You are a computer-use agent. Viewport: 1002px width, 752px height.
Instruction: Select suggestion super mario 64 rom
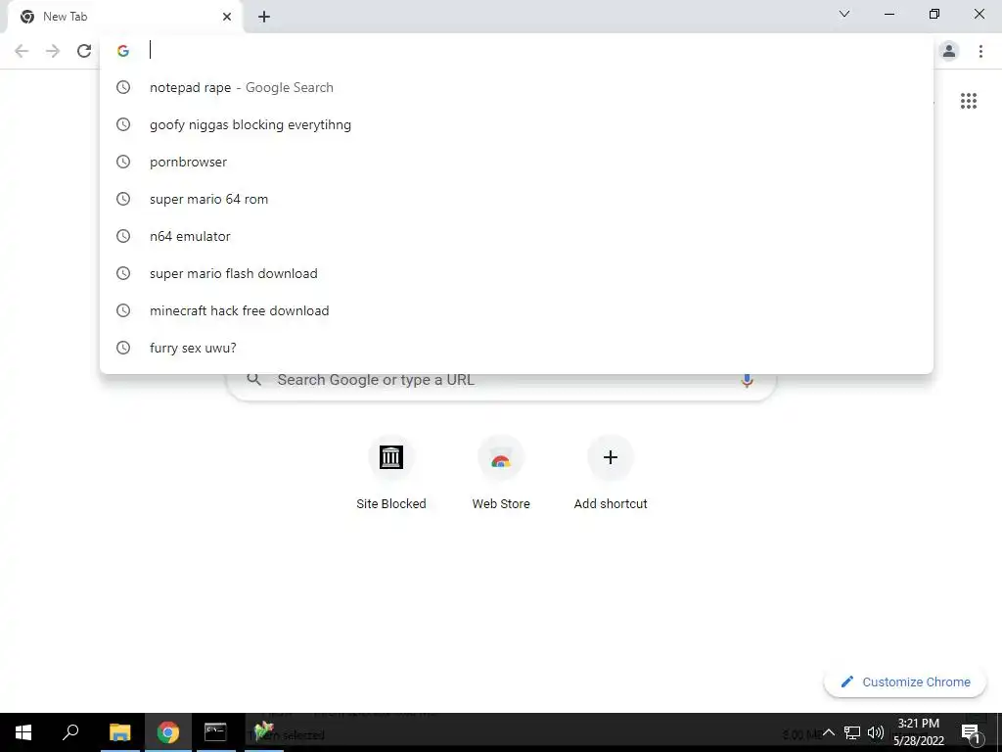coord(517,199)
